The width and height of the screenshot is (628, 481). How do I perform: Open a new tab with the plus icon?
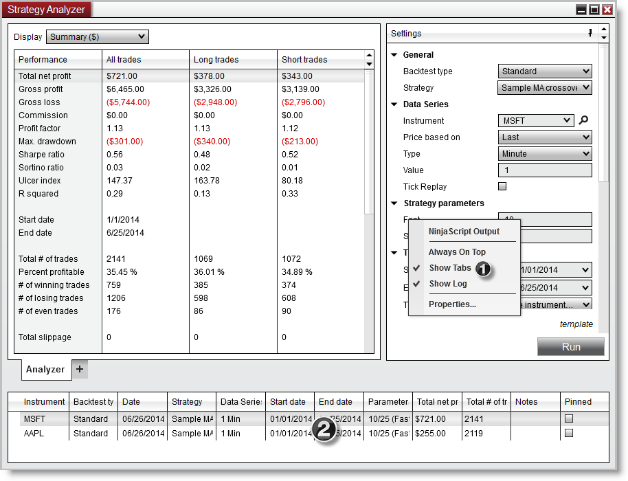click(x=79, y=369)
